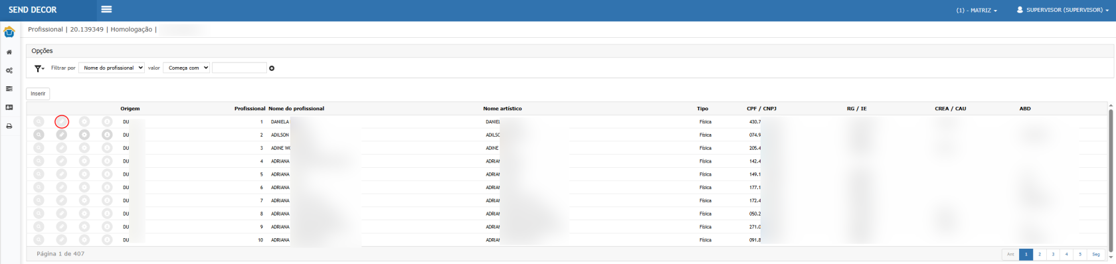Viewport: 1116px width, 264px height.
Task: Open the ID card icon in the sidebar
Action: 9,107
